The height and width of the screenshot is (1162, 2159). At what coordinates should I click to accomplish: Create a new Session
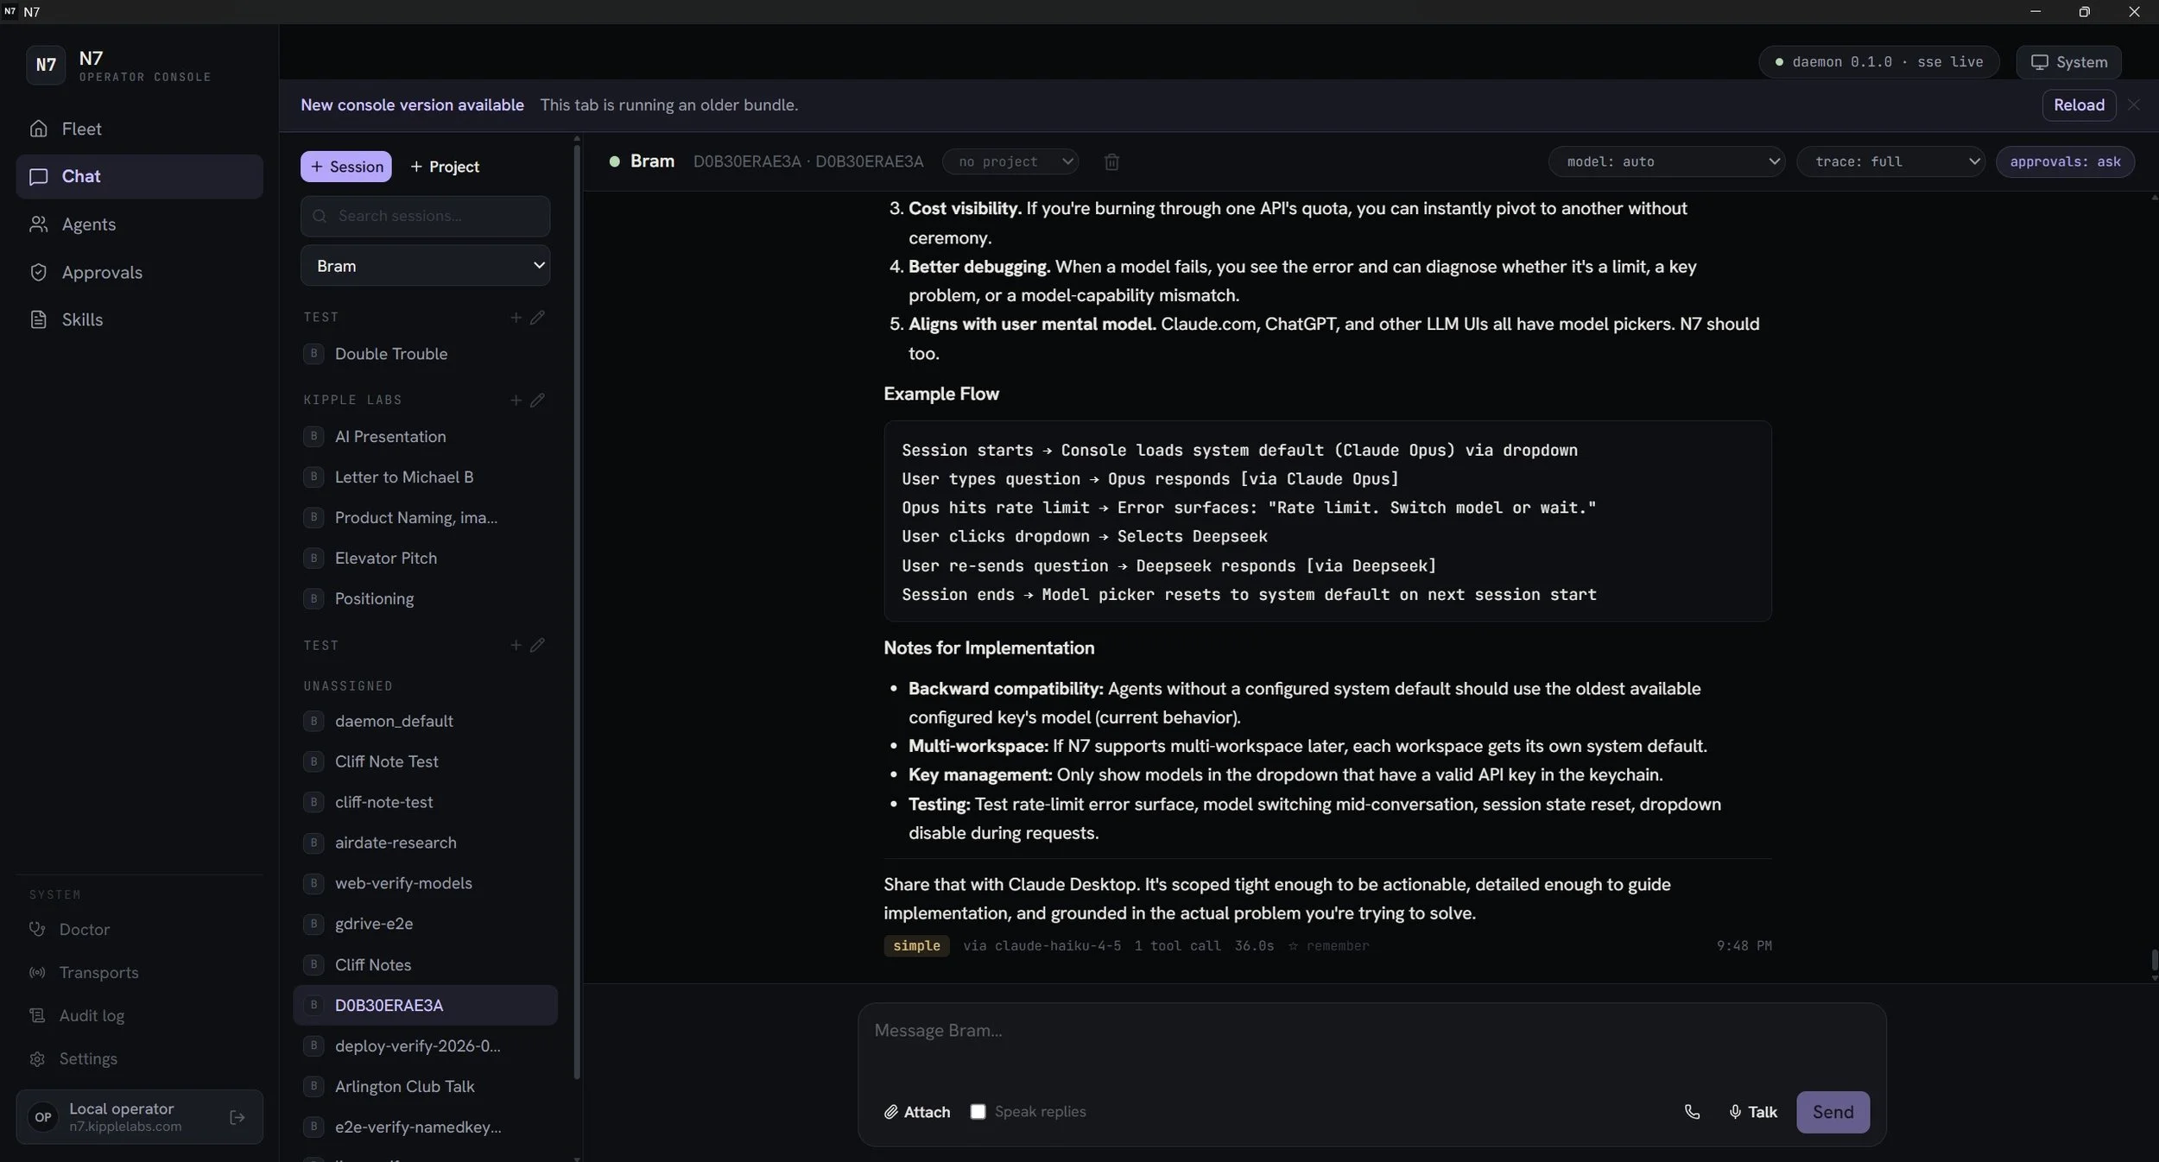346,167
